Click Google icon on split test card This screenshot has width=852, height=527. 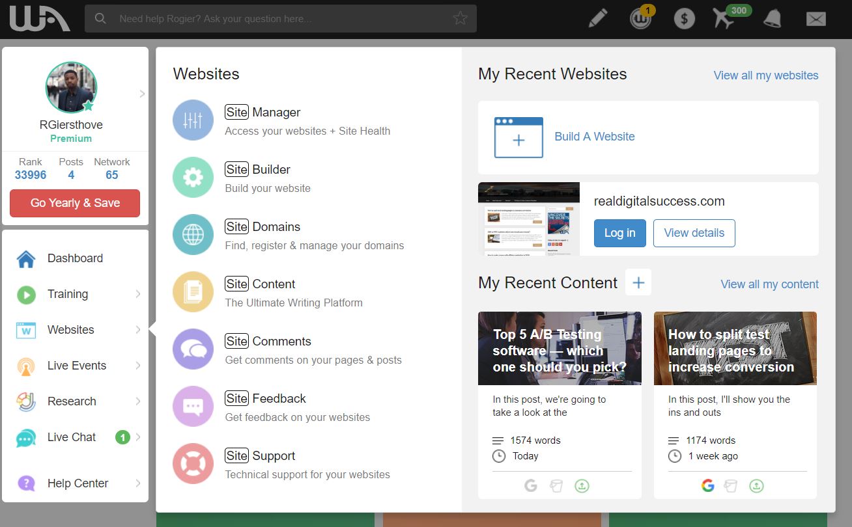(x=708, y=485)
